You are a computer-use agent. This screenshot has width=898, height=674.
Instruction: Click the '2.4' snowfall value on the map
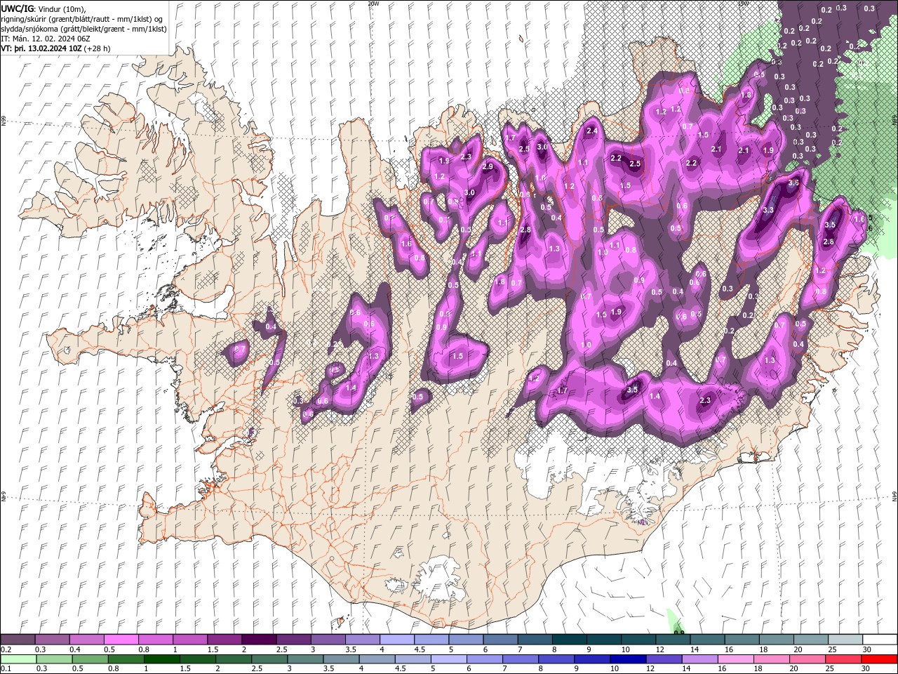[591, 131]
